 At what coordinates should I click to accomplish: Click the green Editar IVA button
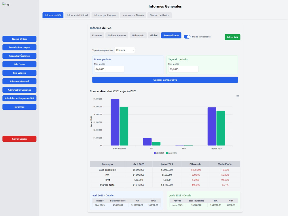click(x=232, y=37)
